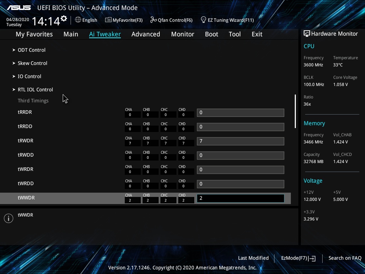Click the +12V reading 12.000 V
This screenshot has width=365, height=274.
pos(312,199)
